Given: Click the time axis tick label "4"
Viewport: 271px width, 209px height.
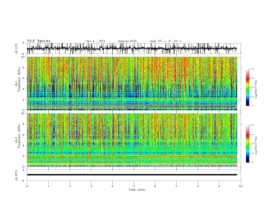Looking at the screenshot, I should [112, 186].
